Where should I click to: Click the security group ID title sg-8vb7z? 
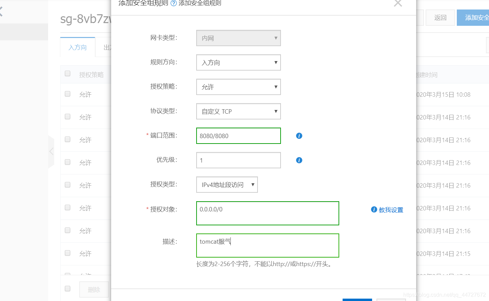[x=86, y=19]
